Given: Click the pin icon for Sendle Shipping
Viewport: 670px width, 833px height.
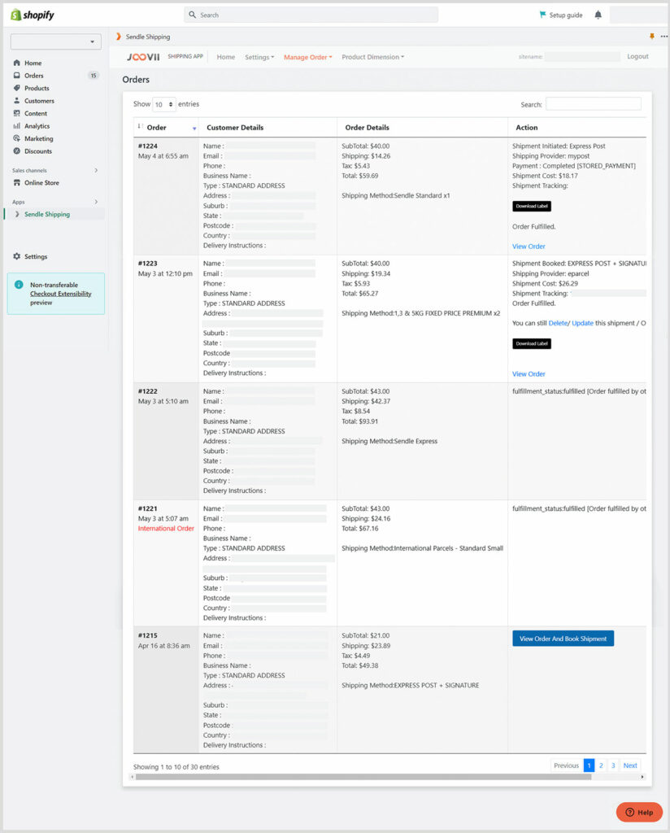Looking at the screenshot, I should pyautogui.click(x=652, y=36).
